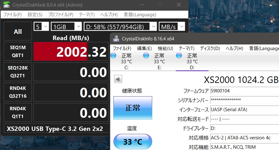This screenshot has height=150, width=279.
Task: Click the drive letter field D:
Action: click(245, 128)
